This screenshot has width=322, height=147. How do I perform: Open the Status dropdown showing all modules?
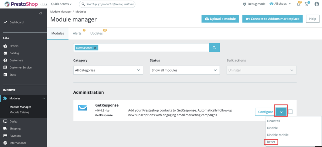tap(185, 70)
